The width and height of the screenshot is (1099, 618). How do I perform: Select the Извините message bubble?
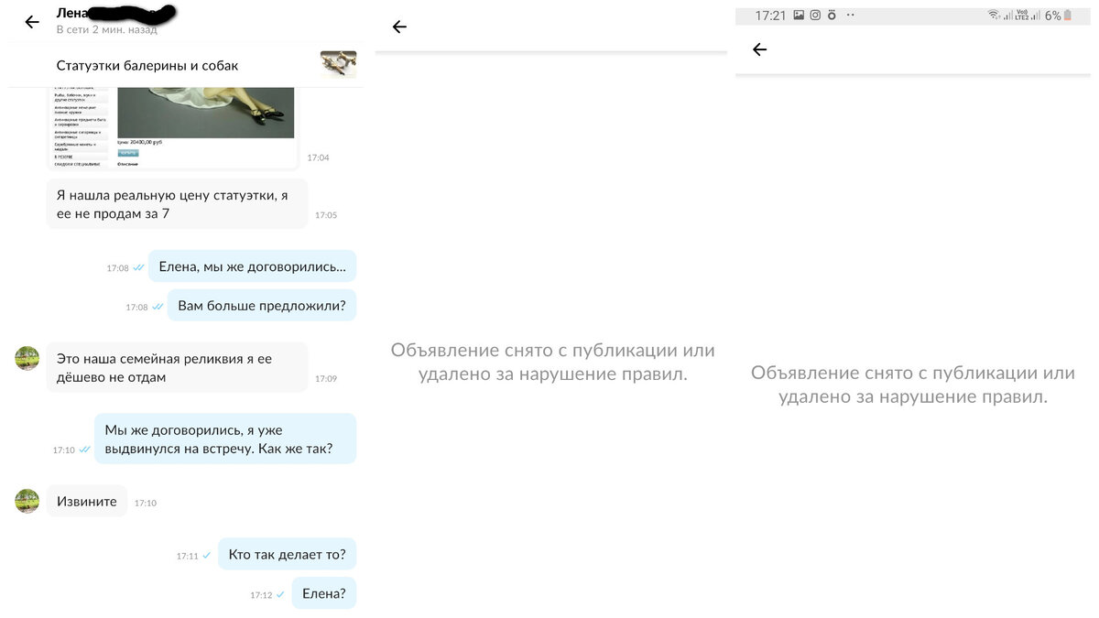pyautogui.click(x=87, y=501)
